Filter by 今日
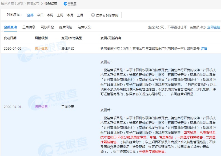The height and width of the screenshot is (156, 221). pos(40,15)
